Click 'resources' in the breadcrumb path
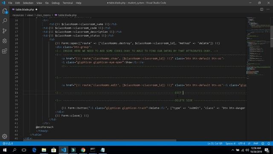Image resolution: width=273 pixels, height=154 pixels. 18,15
